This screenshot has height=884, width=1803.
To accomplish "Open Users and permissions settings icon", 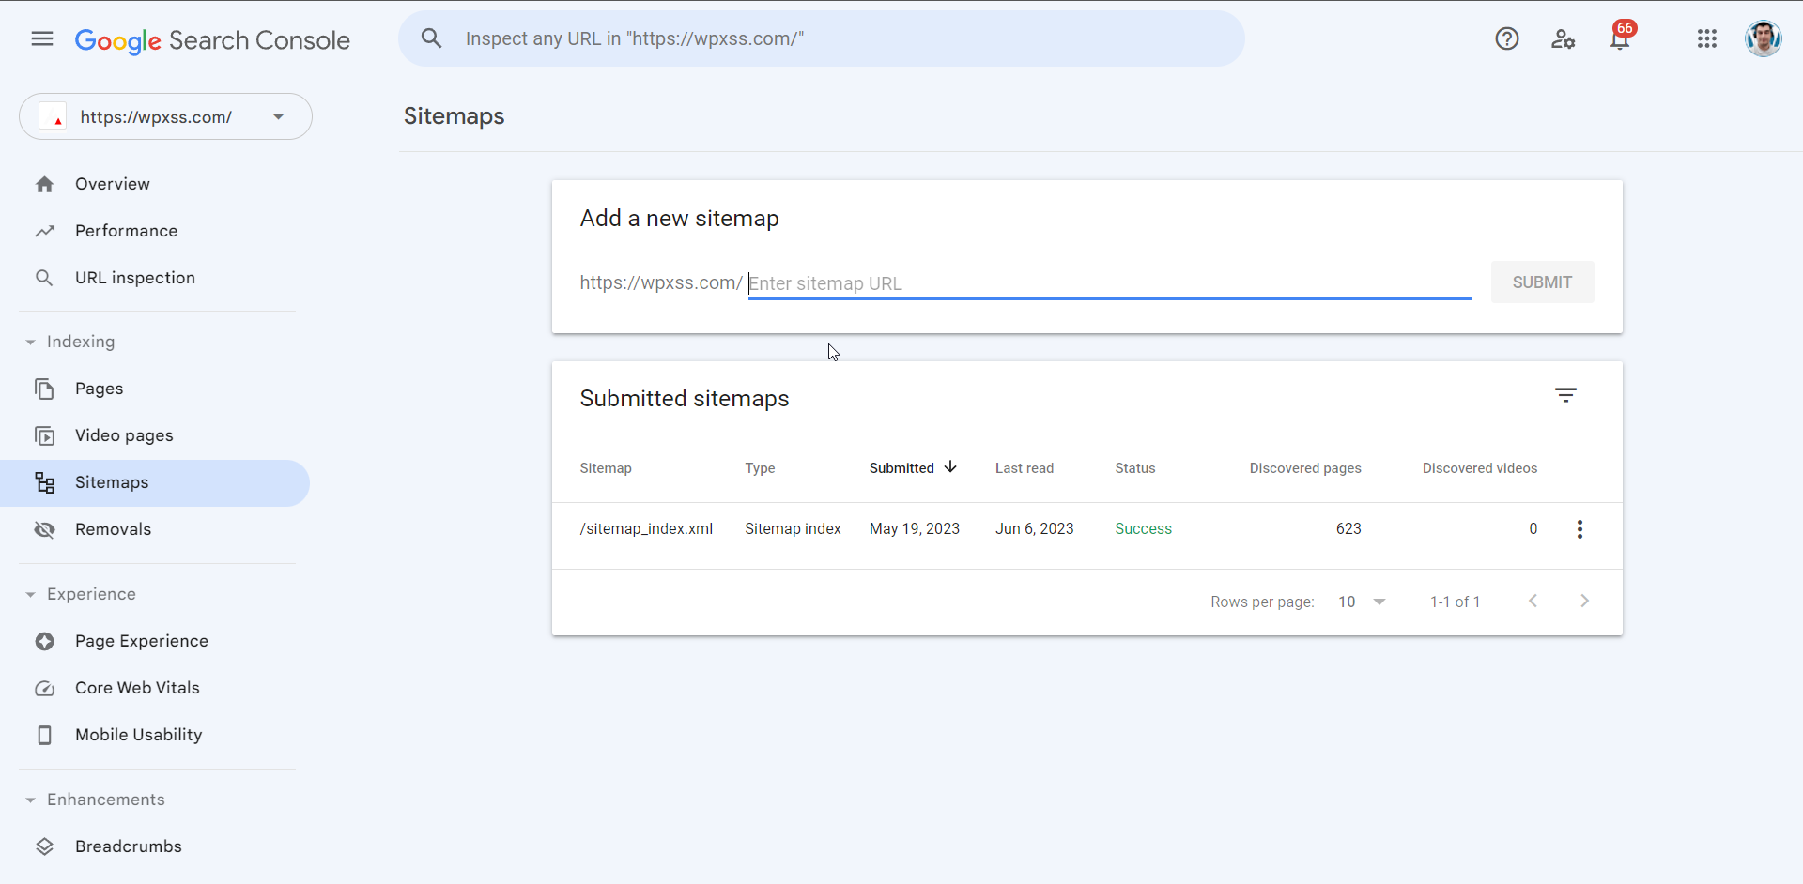I will pos(1564,38).
